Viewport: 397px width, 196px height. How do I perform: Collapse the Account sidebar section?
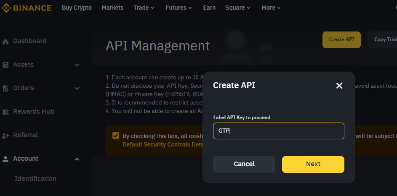click(77, 159)
